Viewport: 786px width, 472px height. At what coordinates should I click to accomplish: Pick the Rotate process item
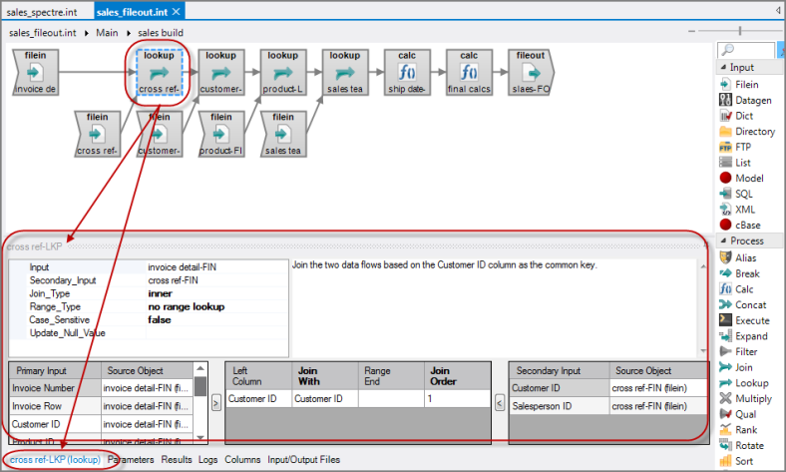[742, 445]
